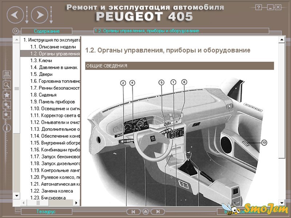The image size is (291, 218).
Task: Open 1.19. Контрольные лампы entry
Action: [55, 170]
